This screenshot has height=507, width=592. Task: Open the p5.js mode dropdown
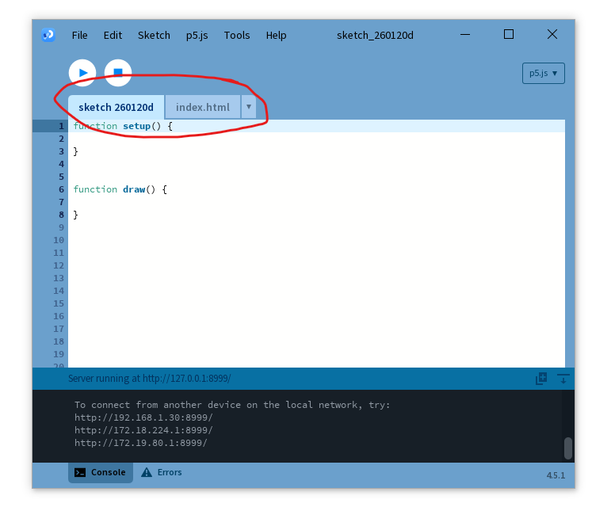point(543,73)
